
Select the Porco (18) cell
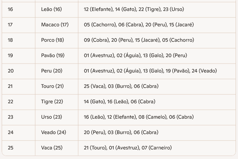(x=52, y=40)
